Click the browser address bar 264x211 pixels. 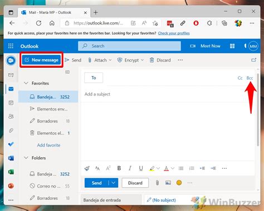(x=98, y=23)
